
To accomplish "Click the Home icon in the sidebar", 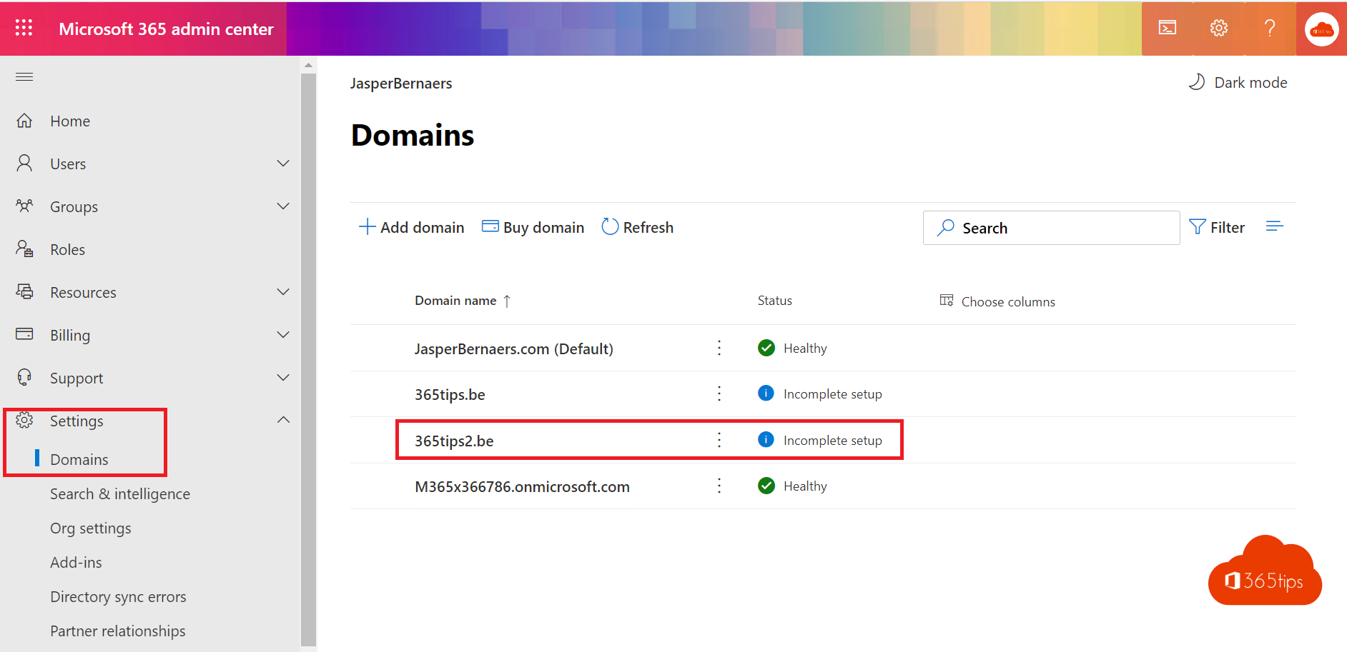I will coord(24,120).
